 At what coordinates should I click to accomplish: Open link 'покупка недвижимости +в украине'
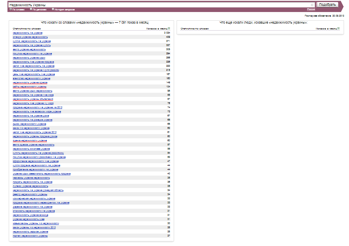point(32,53)
